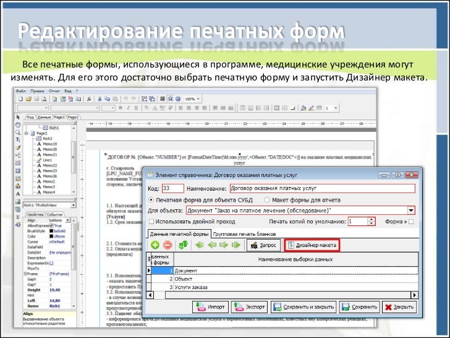The width and height of the screenshot is (450, 338).
Task: Open the Файл menu
Action: [20, 91]
